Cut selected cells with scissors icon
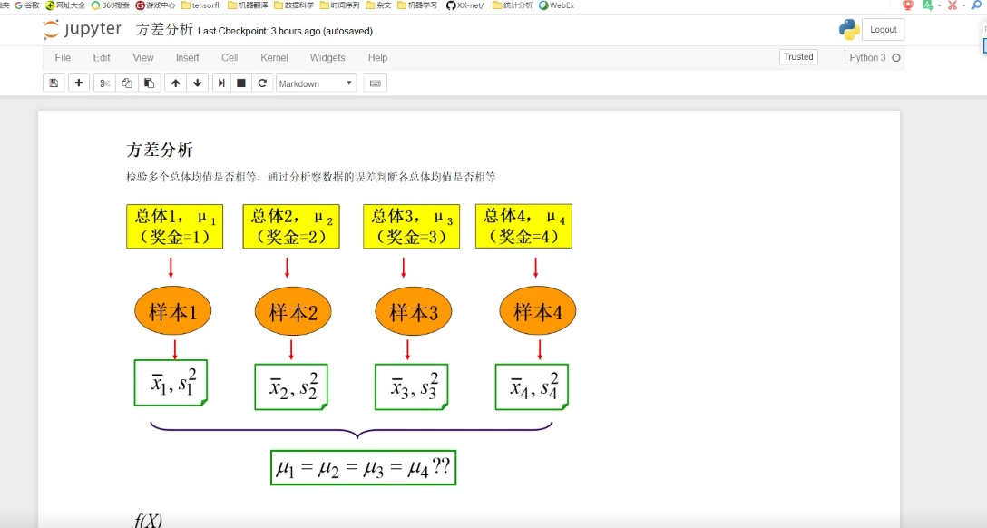Viewport: 987px width, 528px height. [x=104, y=83]
